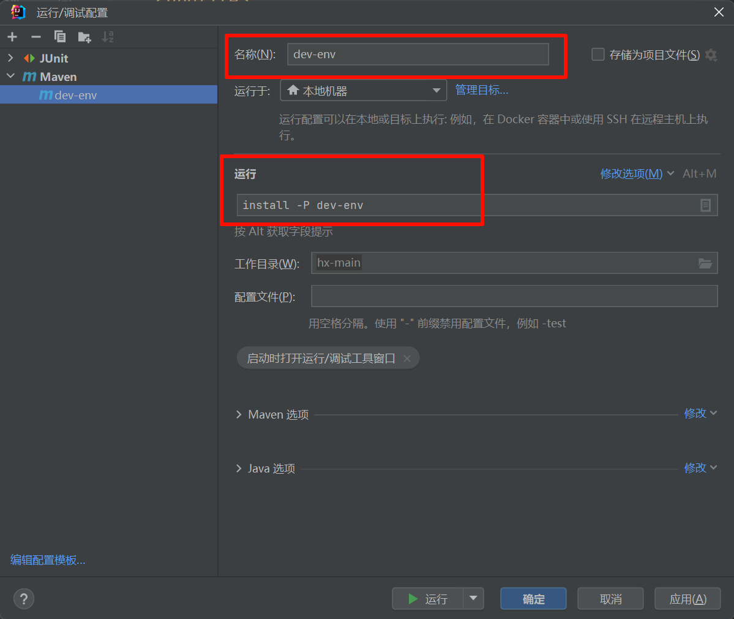The height and width of the screenshot is (619, 734).
Task: Open 修改 dropdown for Java 选项
Action: tap(700, 467)
